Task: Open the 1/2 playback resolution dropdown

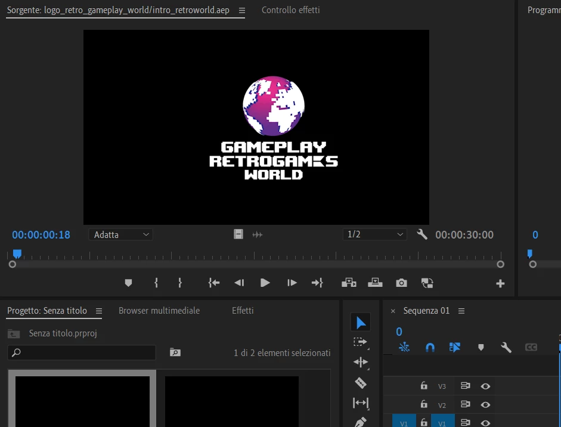Action: click(x=374, y=234)
